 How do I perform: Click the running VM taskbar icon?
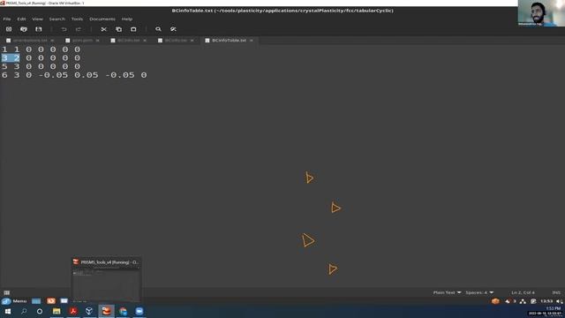click(106, 311)
